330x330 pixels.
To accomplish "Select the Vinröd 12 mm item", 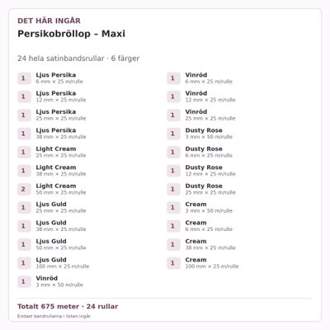I will (x=240, y=97).
